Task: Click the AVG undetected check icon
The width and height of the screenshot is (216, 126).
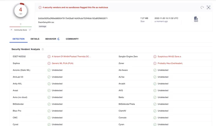Action: 155,90
